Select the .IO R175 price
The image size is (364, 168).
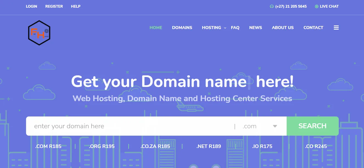(x=262, y=146)
